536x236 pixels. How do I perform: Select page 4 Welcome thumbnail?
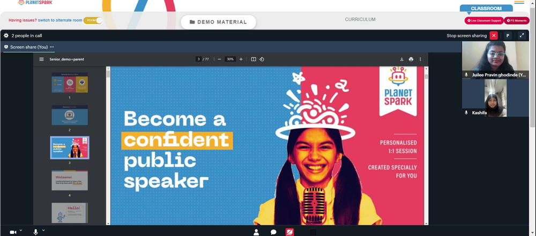tap(70, 180)
